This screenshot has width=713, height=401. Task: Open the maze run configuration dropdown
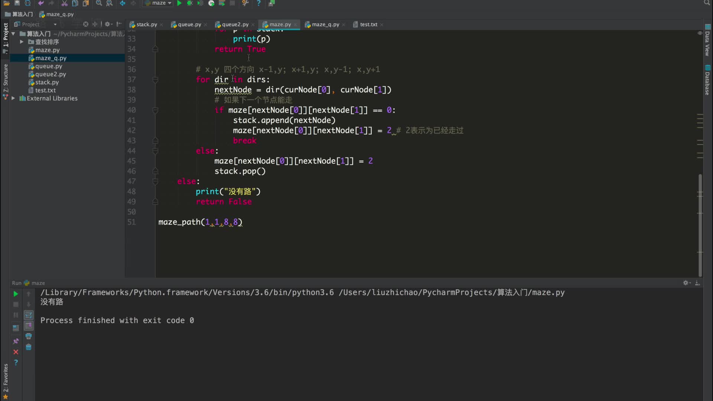pos(159,3)
